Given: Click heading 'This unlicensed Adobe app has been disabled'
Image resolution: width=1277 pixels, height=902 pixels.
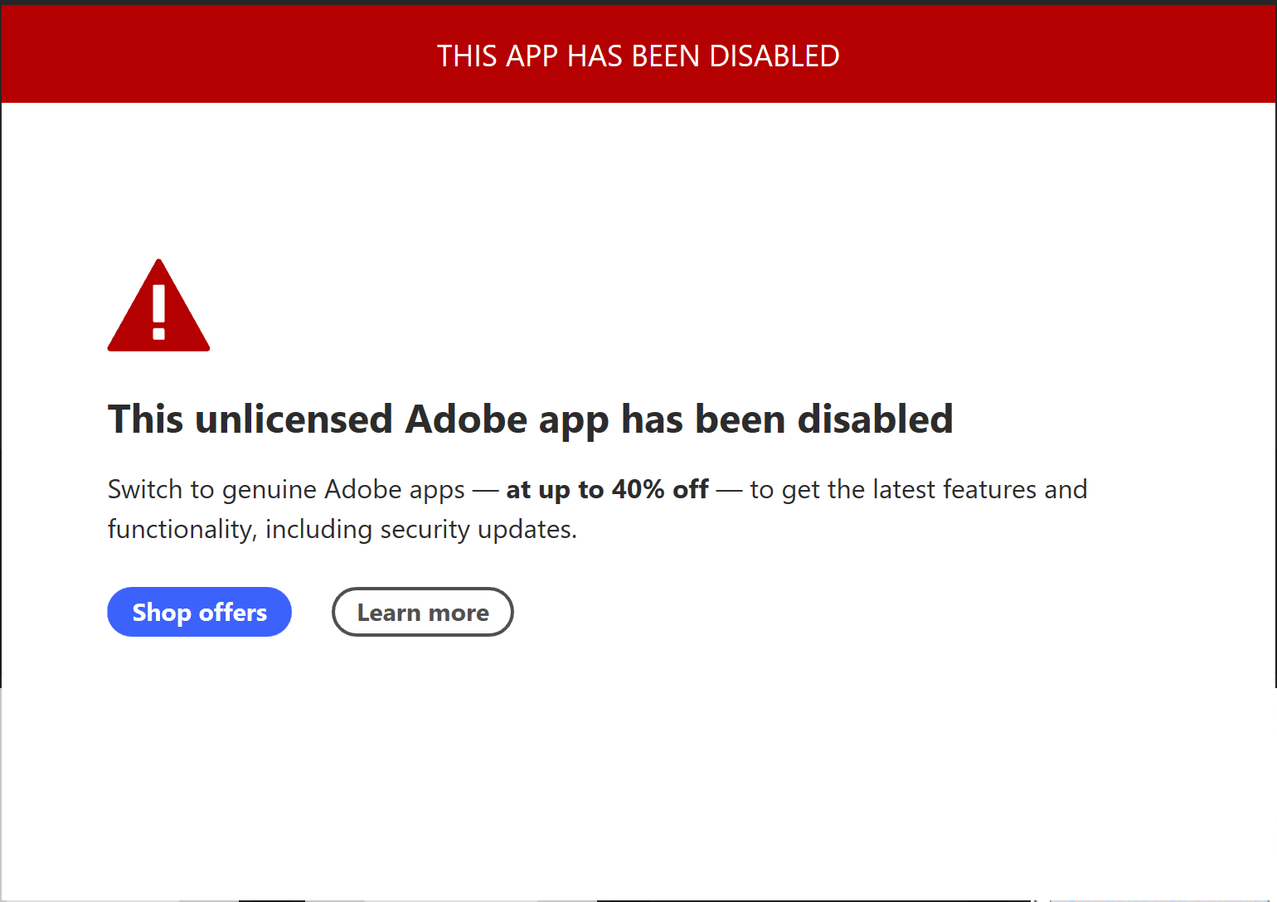Looking at the screenshot, I should (x=531, y=419).
